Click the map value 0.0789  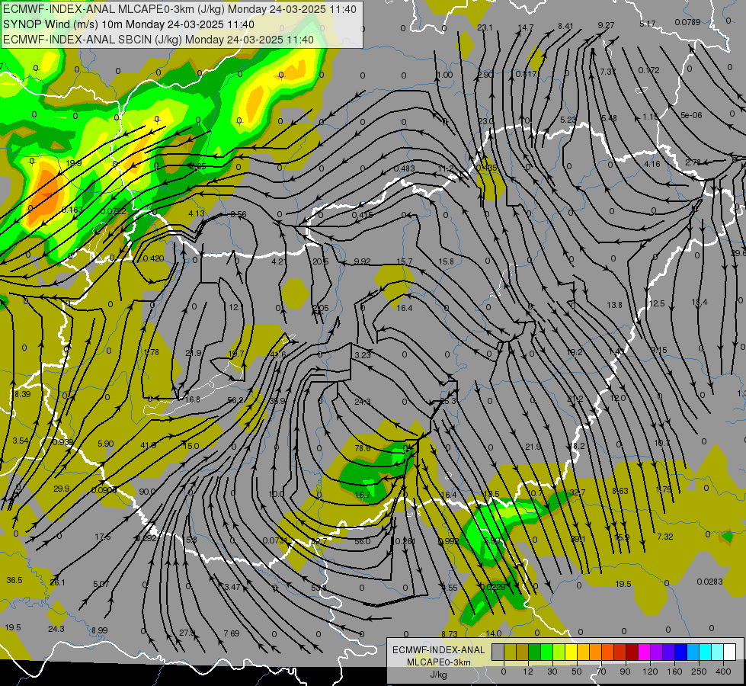(687, 22)
